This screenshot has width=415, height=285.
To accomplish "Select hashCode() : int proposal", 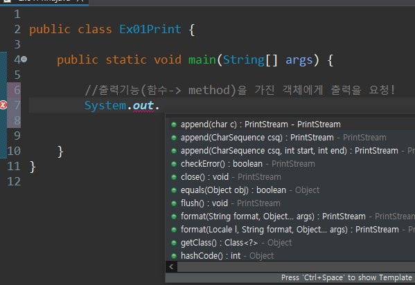I will pyautogui.click(x=292, y=256).
